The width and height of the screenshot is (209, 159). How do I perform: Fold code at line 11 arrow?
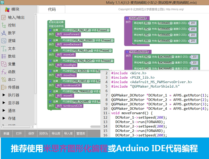pyautogui.click(x=109, y=113)
